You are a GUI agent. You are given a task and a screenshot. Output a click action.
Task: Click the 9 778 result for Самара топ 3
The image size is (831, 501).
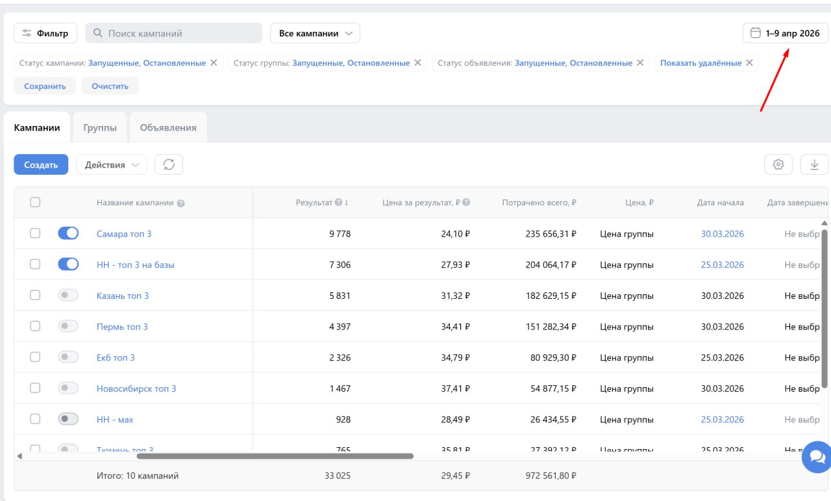pos(340,233)
